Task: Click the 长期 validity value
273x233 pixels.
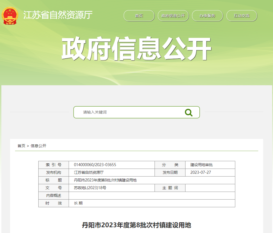Action: point(78,203)
